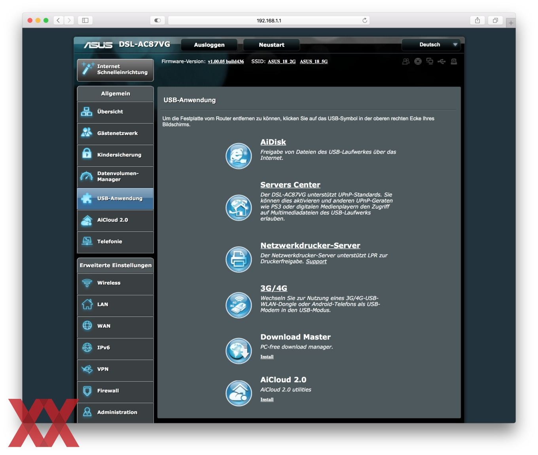Click the Neustart button

pos(271,45)
